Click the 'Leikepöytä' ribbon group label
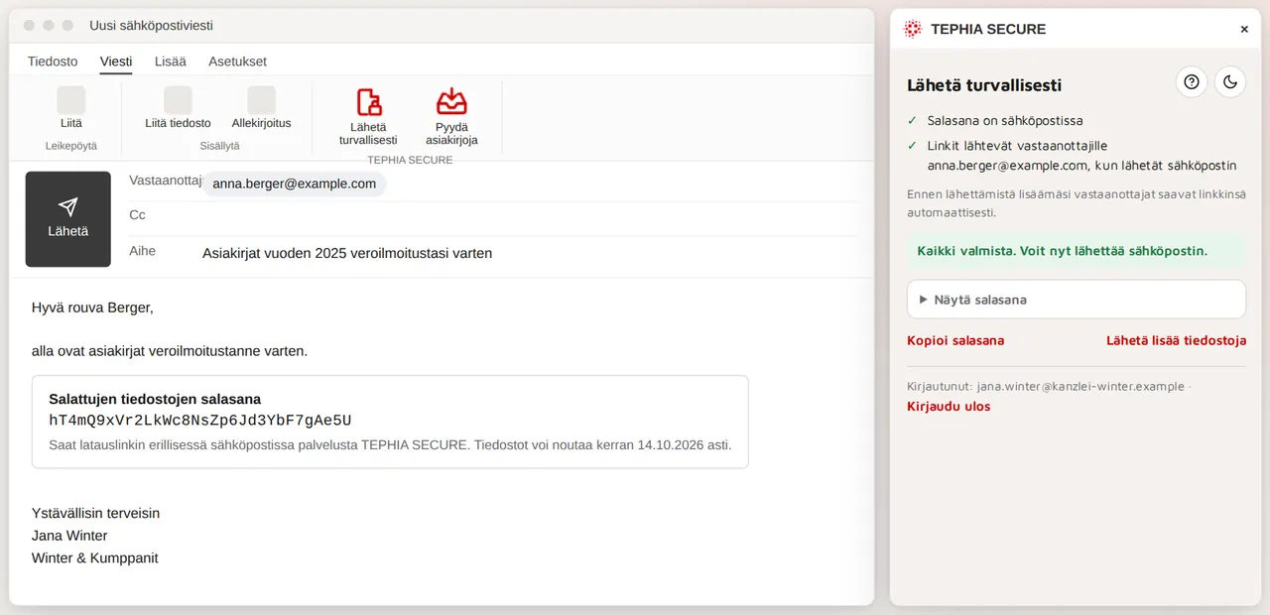The width and height of the screenshot is (1270, 615). 71,146
